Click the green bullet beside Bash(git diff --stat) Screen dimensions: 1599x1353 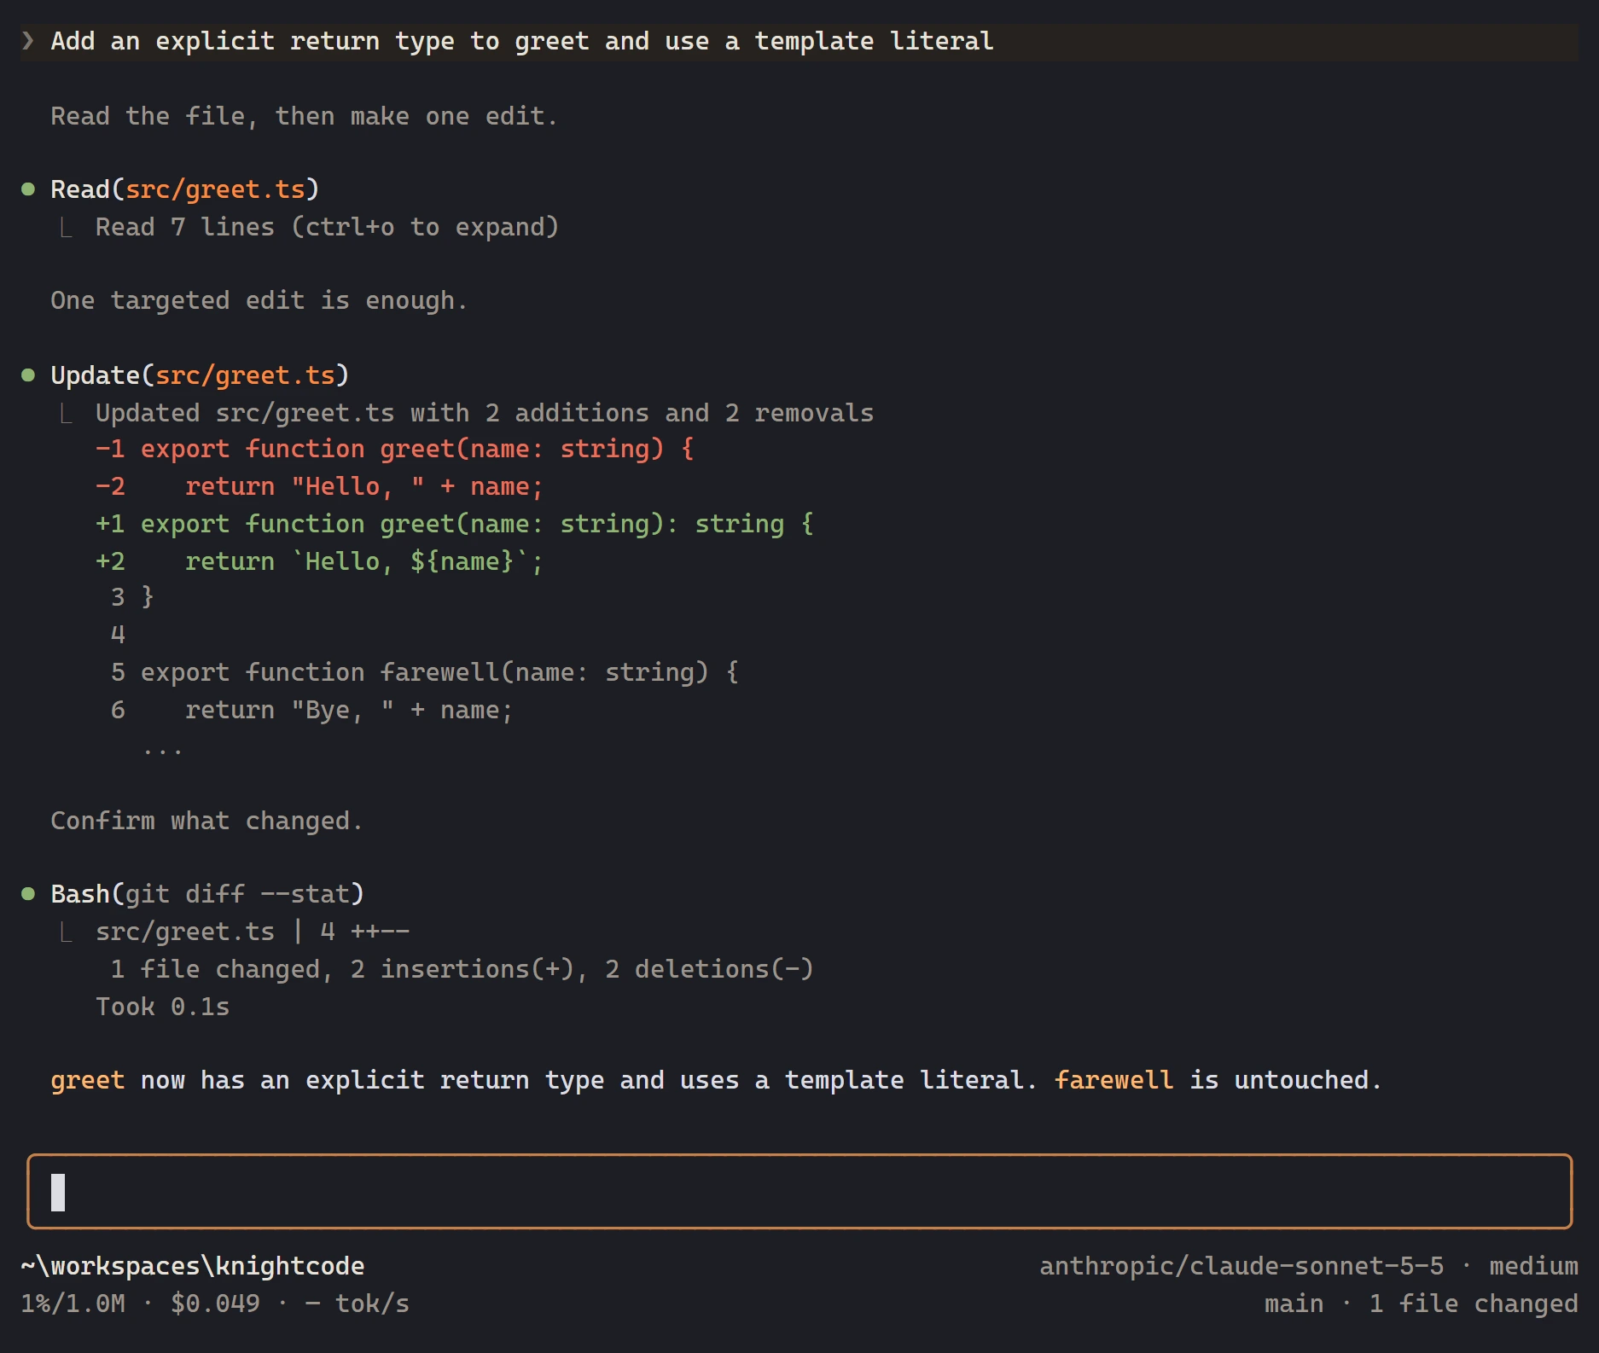[x=28, y=894]
